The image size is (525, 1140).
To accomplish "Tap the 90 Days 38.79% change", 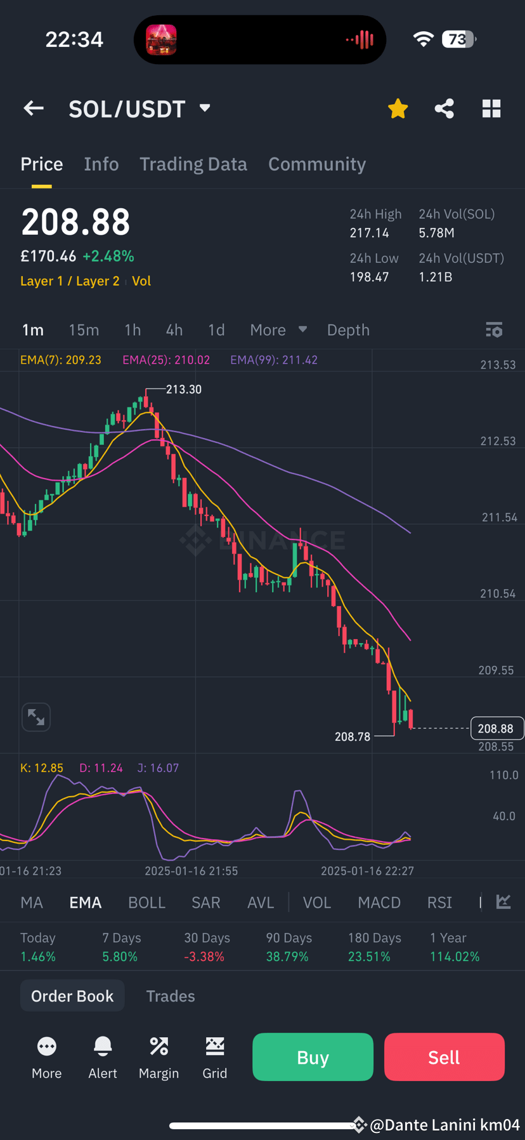I will [x=288, y=947].
